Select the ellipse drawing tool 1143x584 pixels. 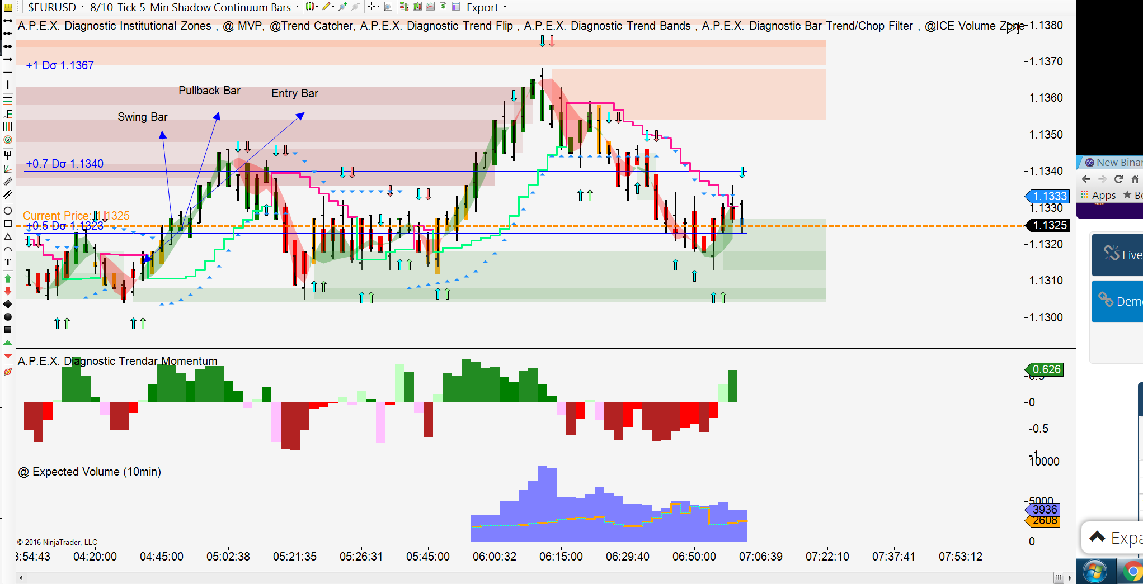tap(8, 211)
